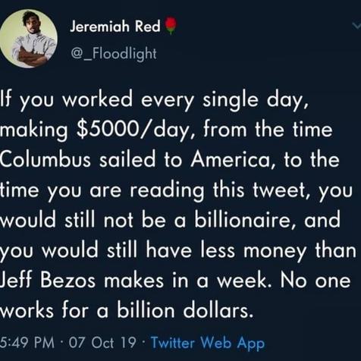361x361 pixels.
Task: Click the word Columbus in the tweet
Action: (45, 160)
